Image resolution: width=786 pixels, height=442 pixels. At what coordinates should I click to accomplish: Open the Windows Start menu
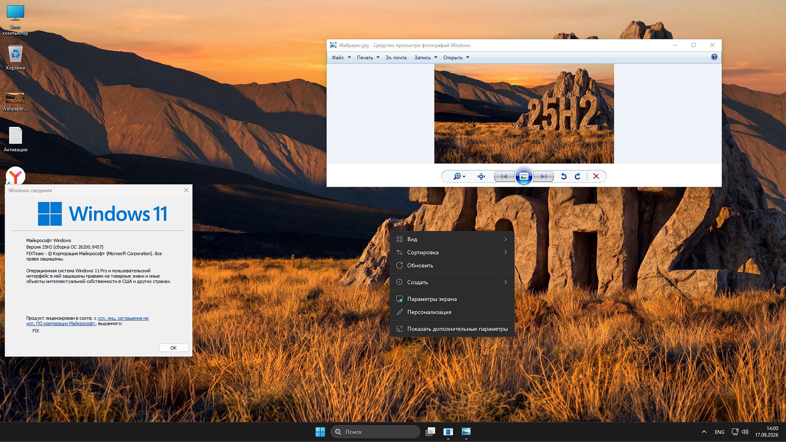pyautogui.click(x=320, y=432)
